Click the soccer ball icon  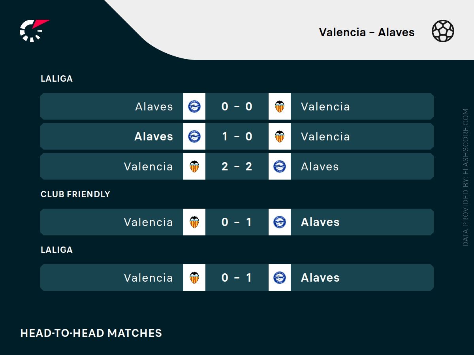(443, 32)
